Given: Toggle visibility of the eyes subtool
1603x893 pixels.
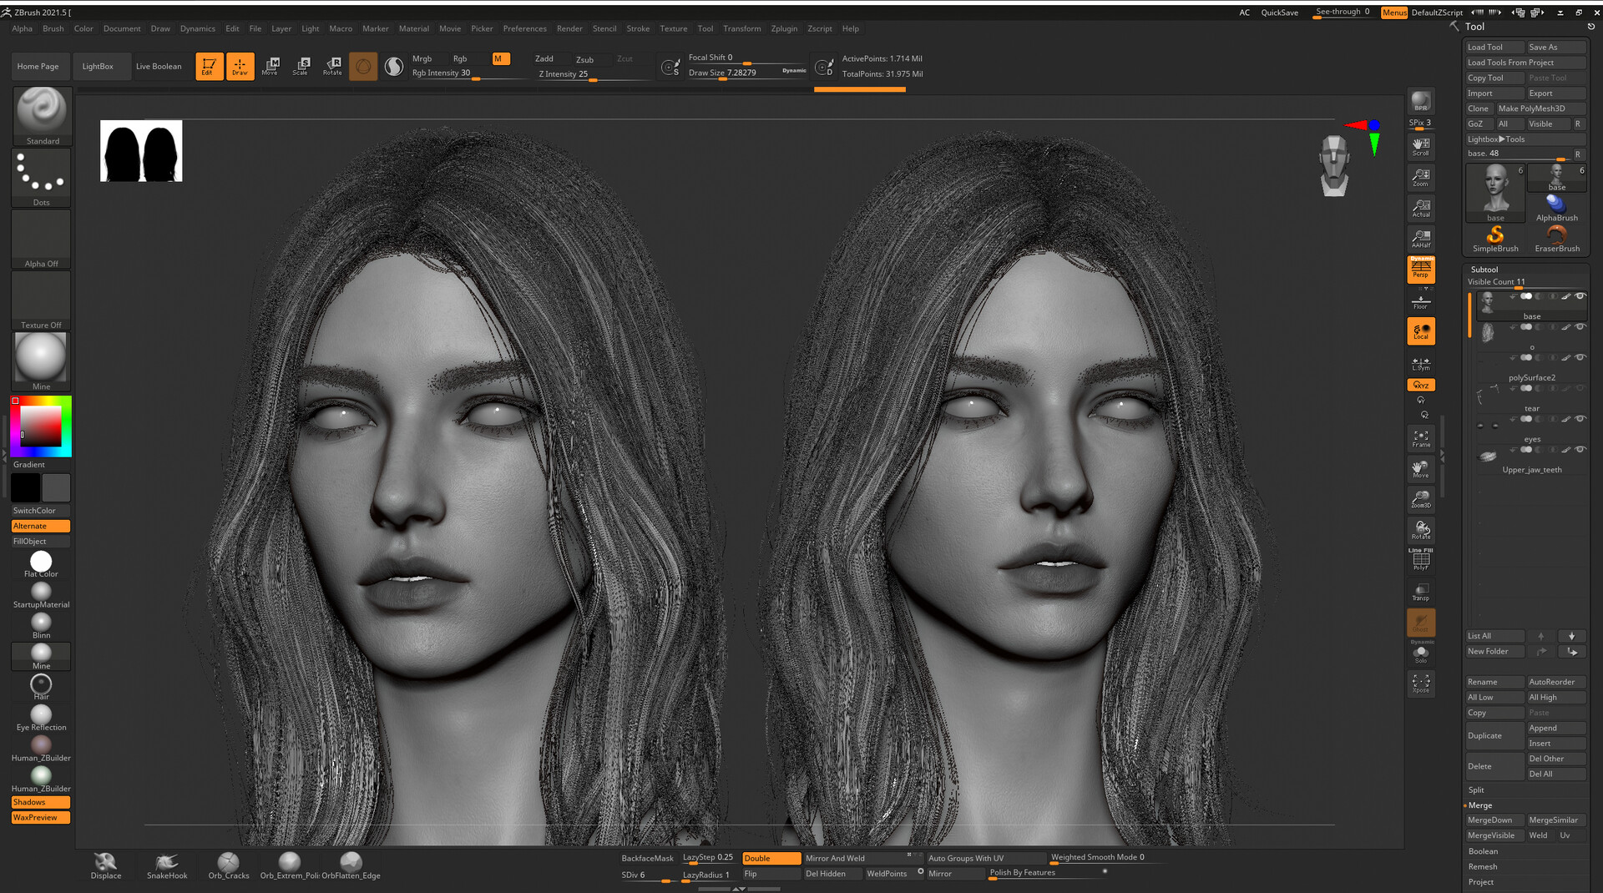Looking at the screenshot, I should tap(1580, 419).
